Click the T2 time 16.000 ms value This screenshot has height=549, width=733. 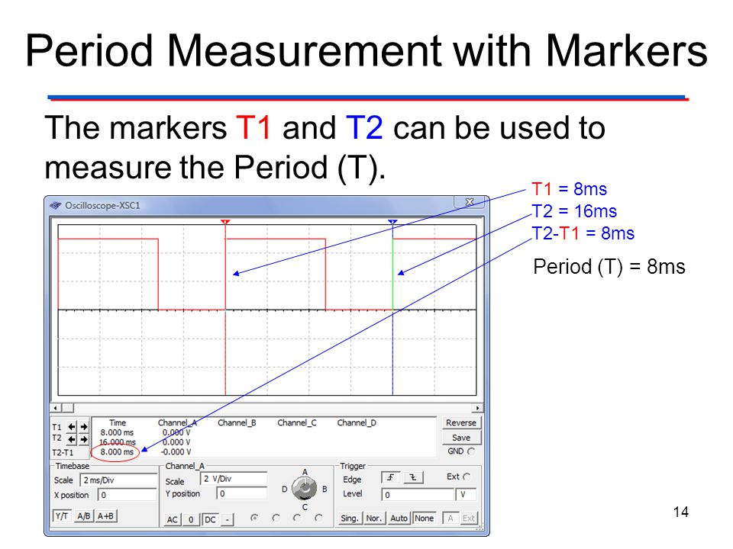coord(117,442)
